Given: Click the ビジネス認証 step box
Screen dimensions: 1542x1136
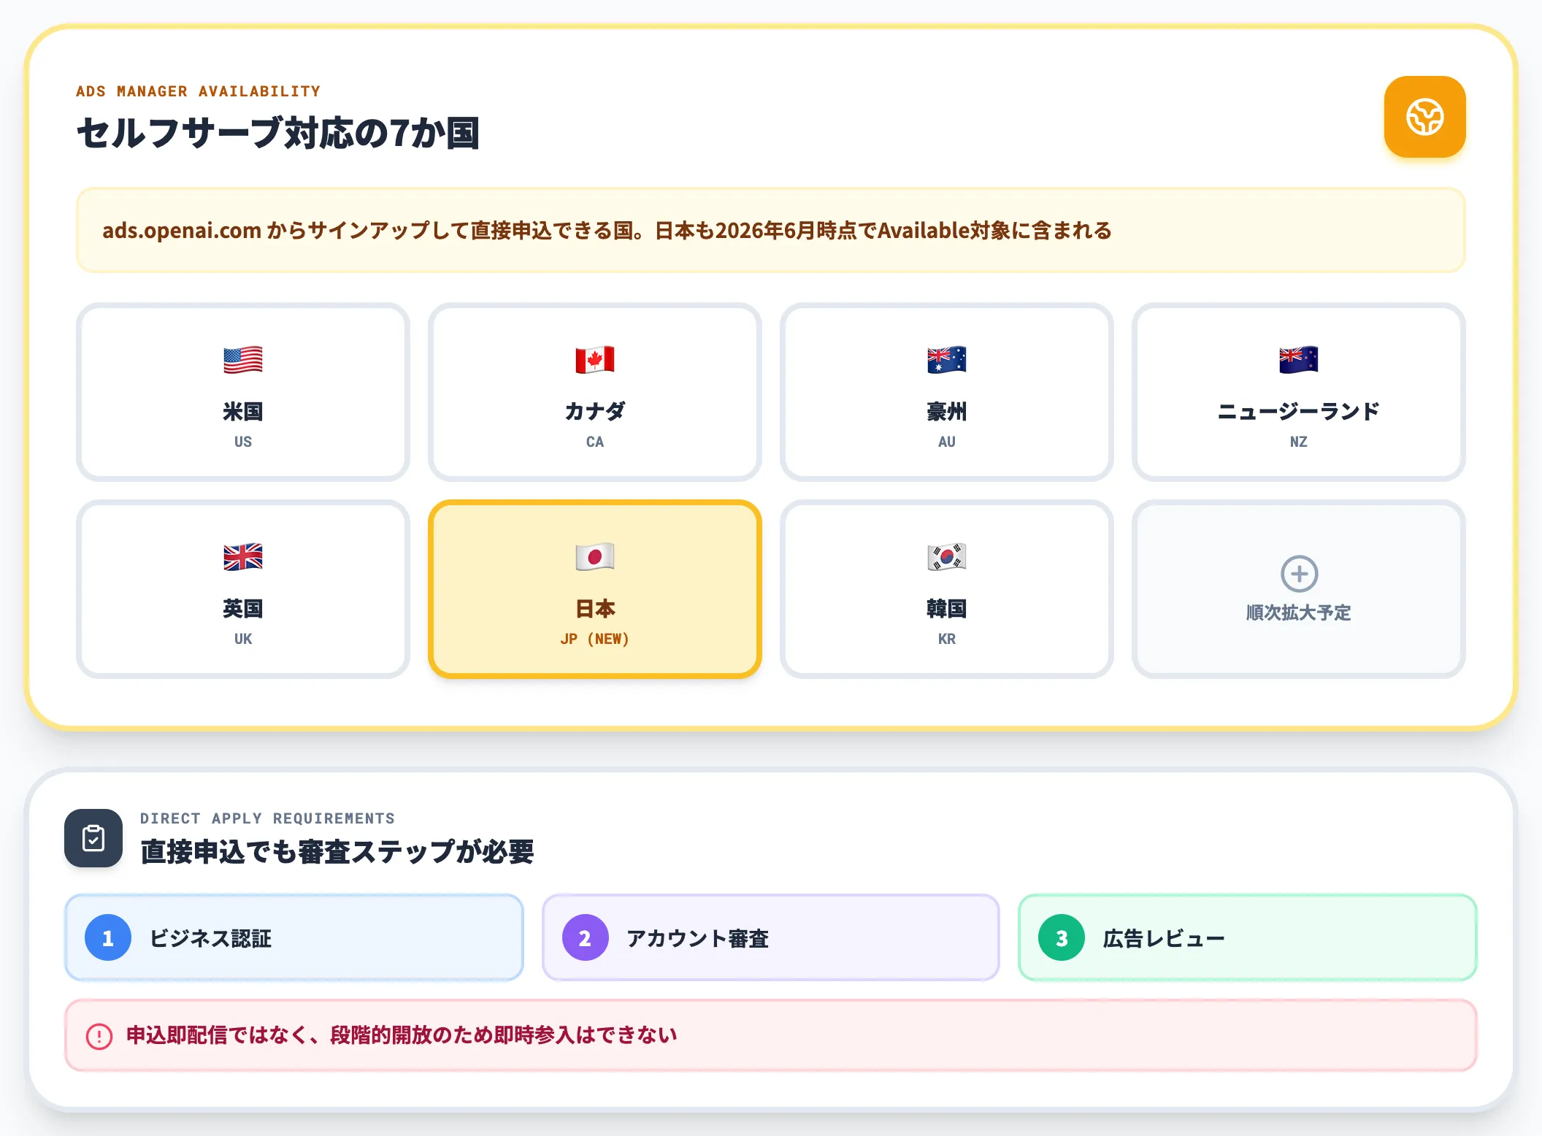Looking at the screenshot, I should [x=294, y=937].
